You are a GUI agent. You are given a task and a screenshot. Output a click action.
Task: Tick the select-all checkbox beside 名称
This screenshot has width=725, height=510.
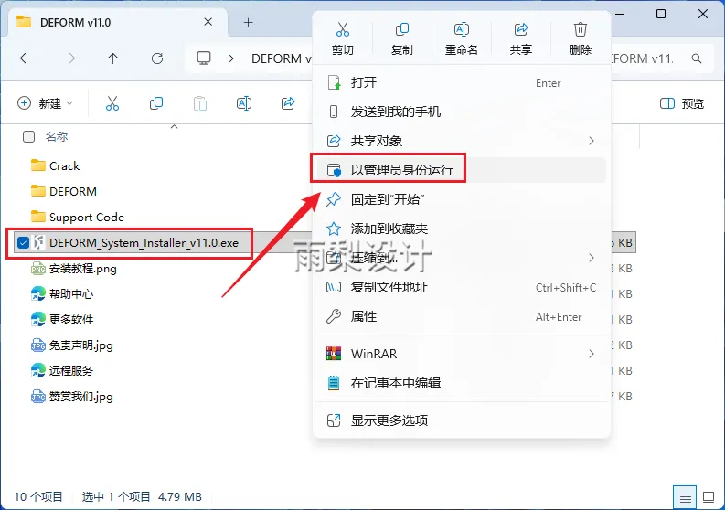click(28, 137)
